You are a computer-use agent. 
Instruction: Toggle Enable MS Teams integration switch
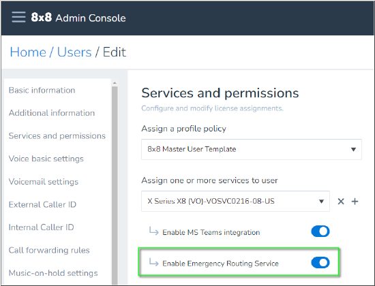click(320, 232)
